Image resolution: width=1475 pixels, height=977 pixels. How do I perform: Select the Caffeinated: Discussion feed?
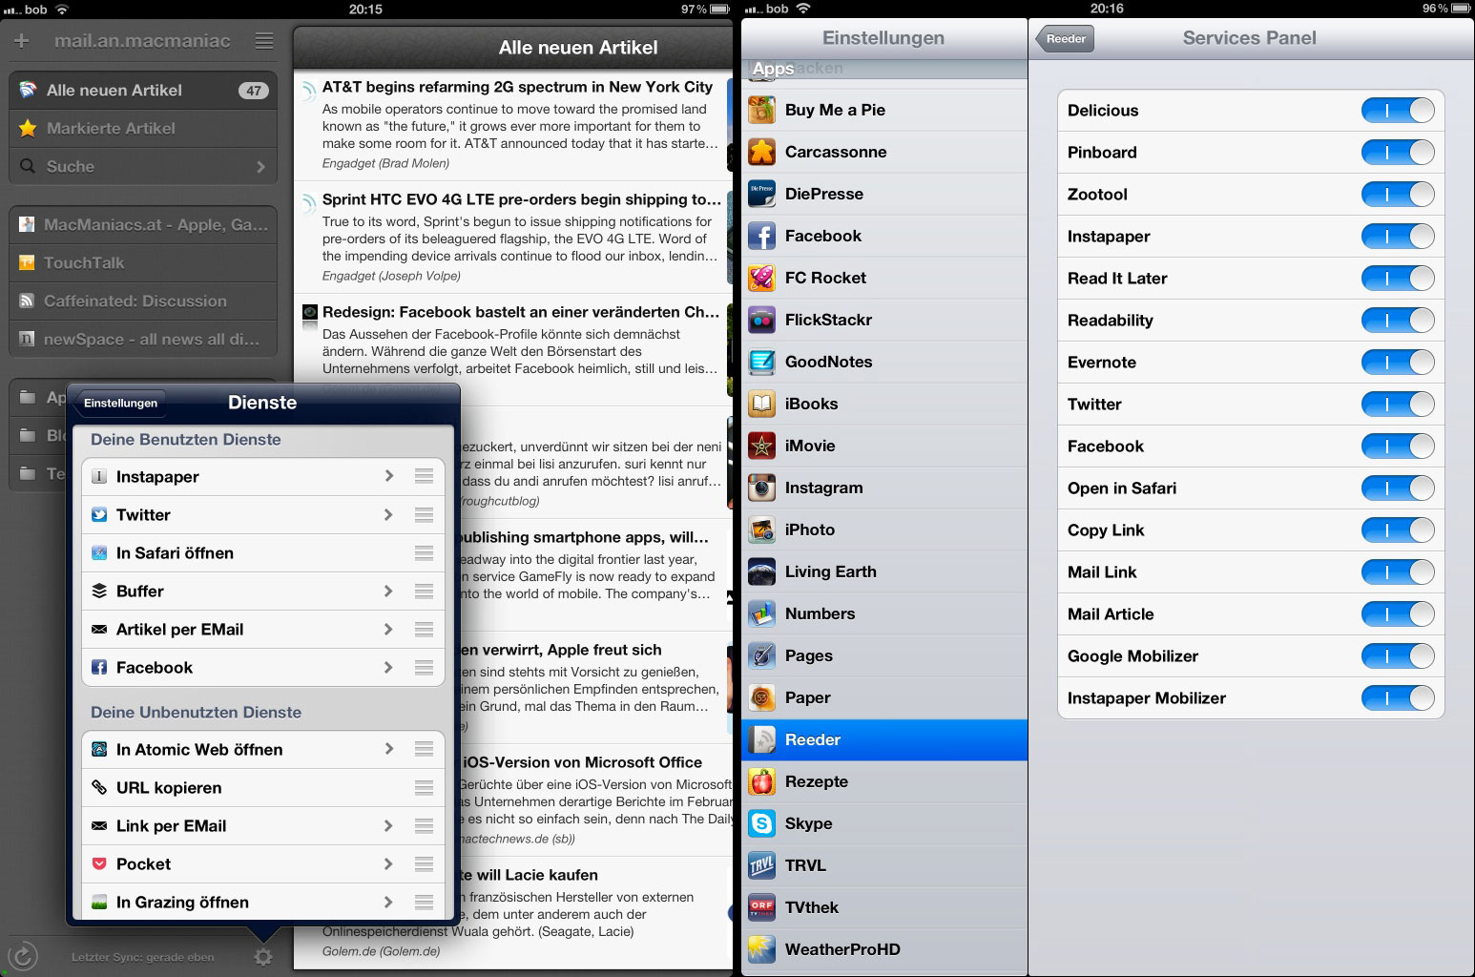pyautogui.click(x=143, y=301)
